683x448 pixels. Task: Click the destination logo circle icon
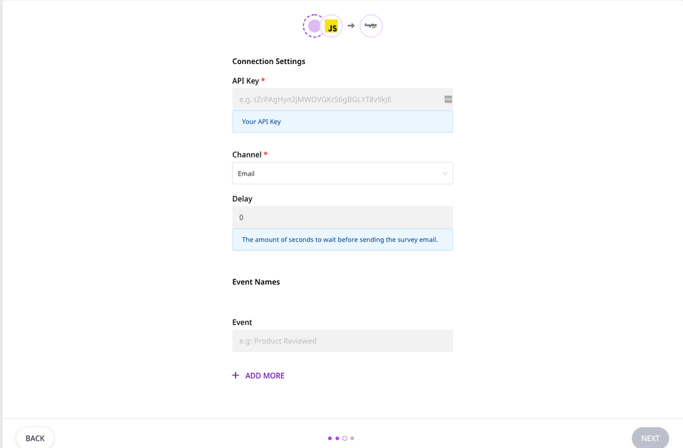tap(371, 26)
